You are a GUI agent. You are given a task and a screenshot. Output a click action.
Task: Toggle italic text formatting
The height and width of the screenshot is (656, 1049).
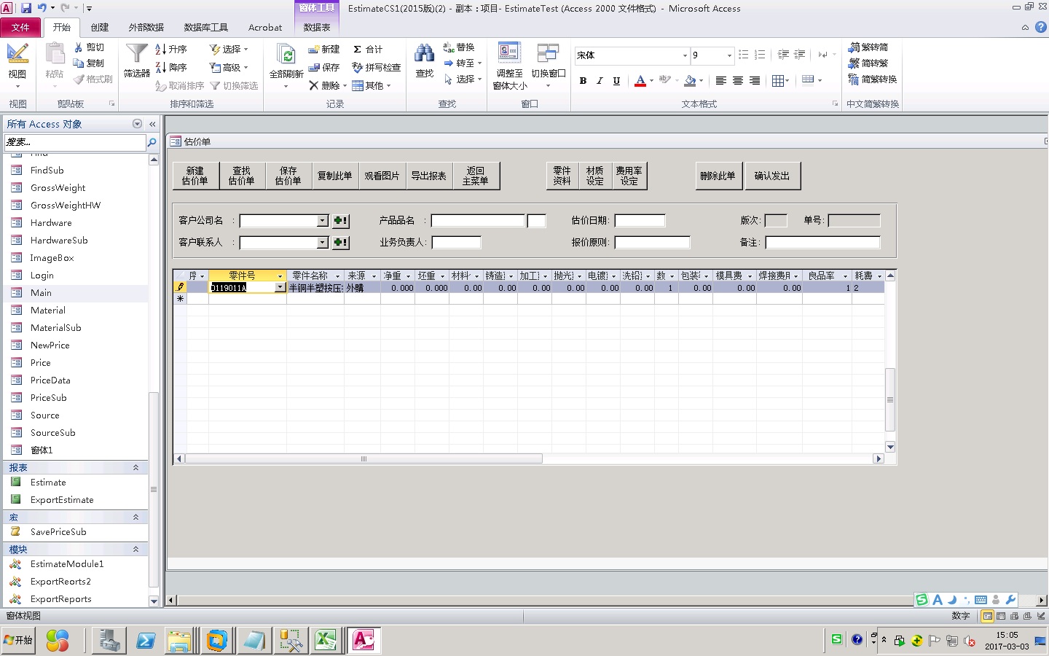pyautogui.click(x=600, y=81)
